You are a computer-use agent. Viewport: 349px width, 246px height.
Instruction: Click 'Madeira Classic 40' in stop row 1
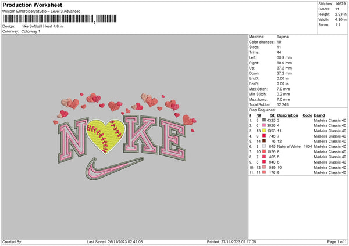click(x=330, y=120)
